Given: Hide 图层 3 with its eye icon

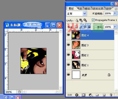Looking at the screenshot, I should point(69,45).
